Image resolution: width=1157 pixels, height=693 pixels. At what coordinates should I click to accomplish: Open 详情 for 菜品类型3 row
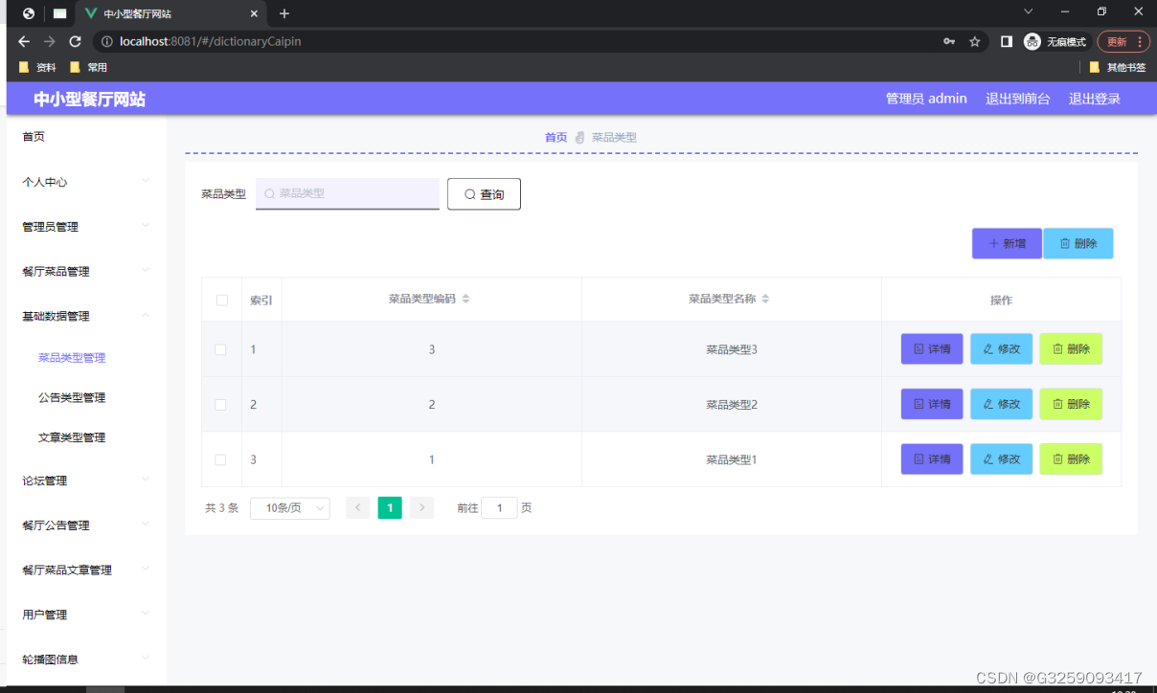click(x=932, y=349)
